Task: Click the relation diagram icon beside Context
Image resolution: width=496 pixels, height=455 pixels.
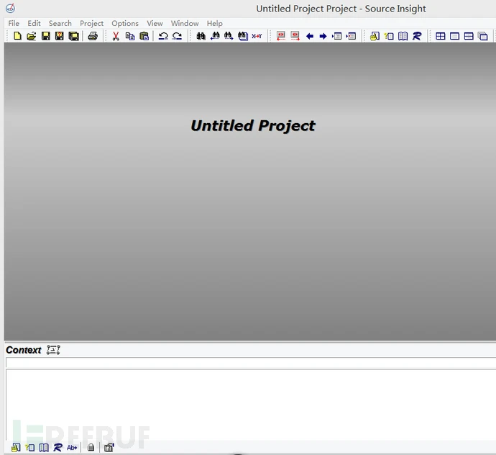Action: pyautogui.click(x=53, y=350)
